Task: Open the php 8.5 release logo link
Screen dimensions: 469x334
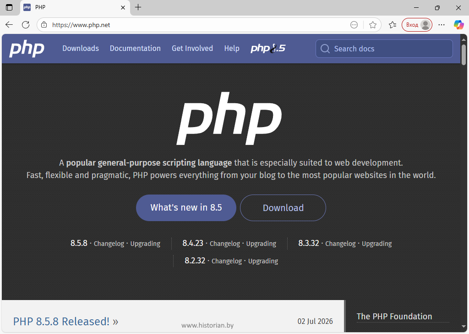Action: (x=268, y=48)
